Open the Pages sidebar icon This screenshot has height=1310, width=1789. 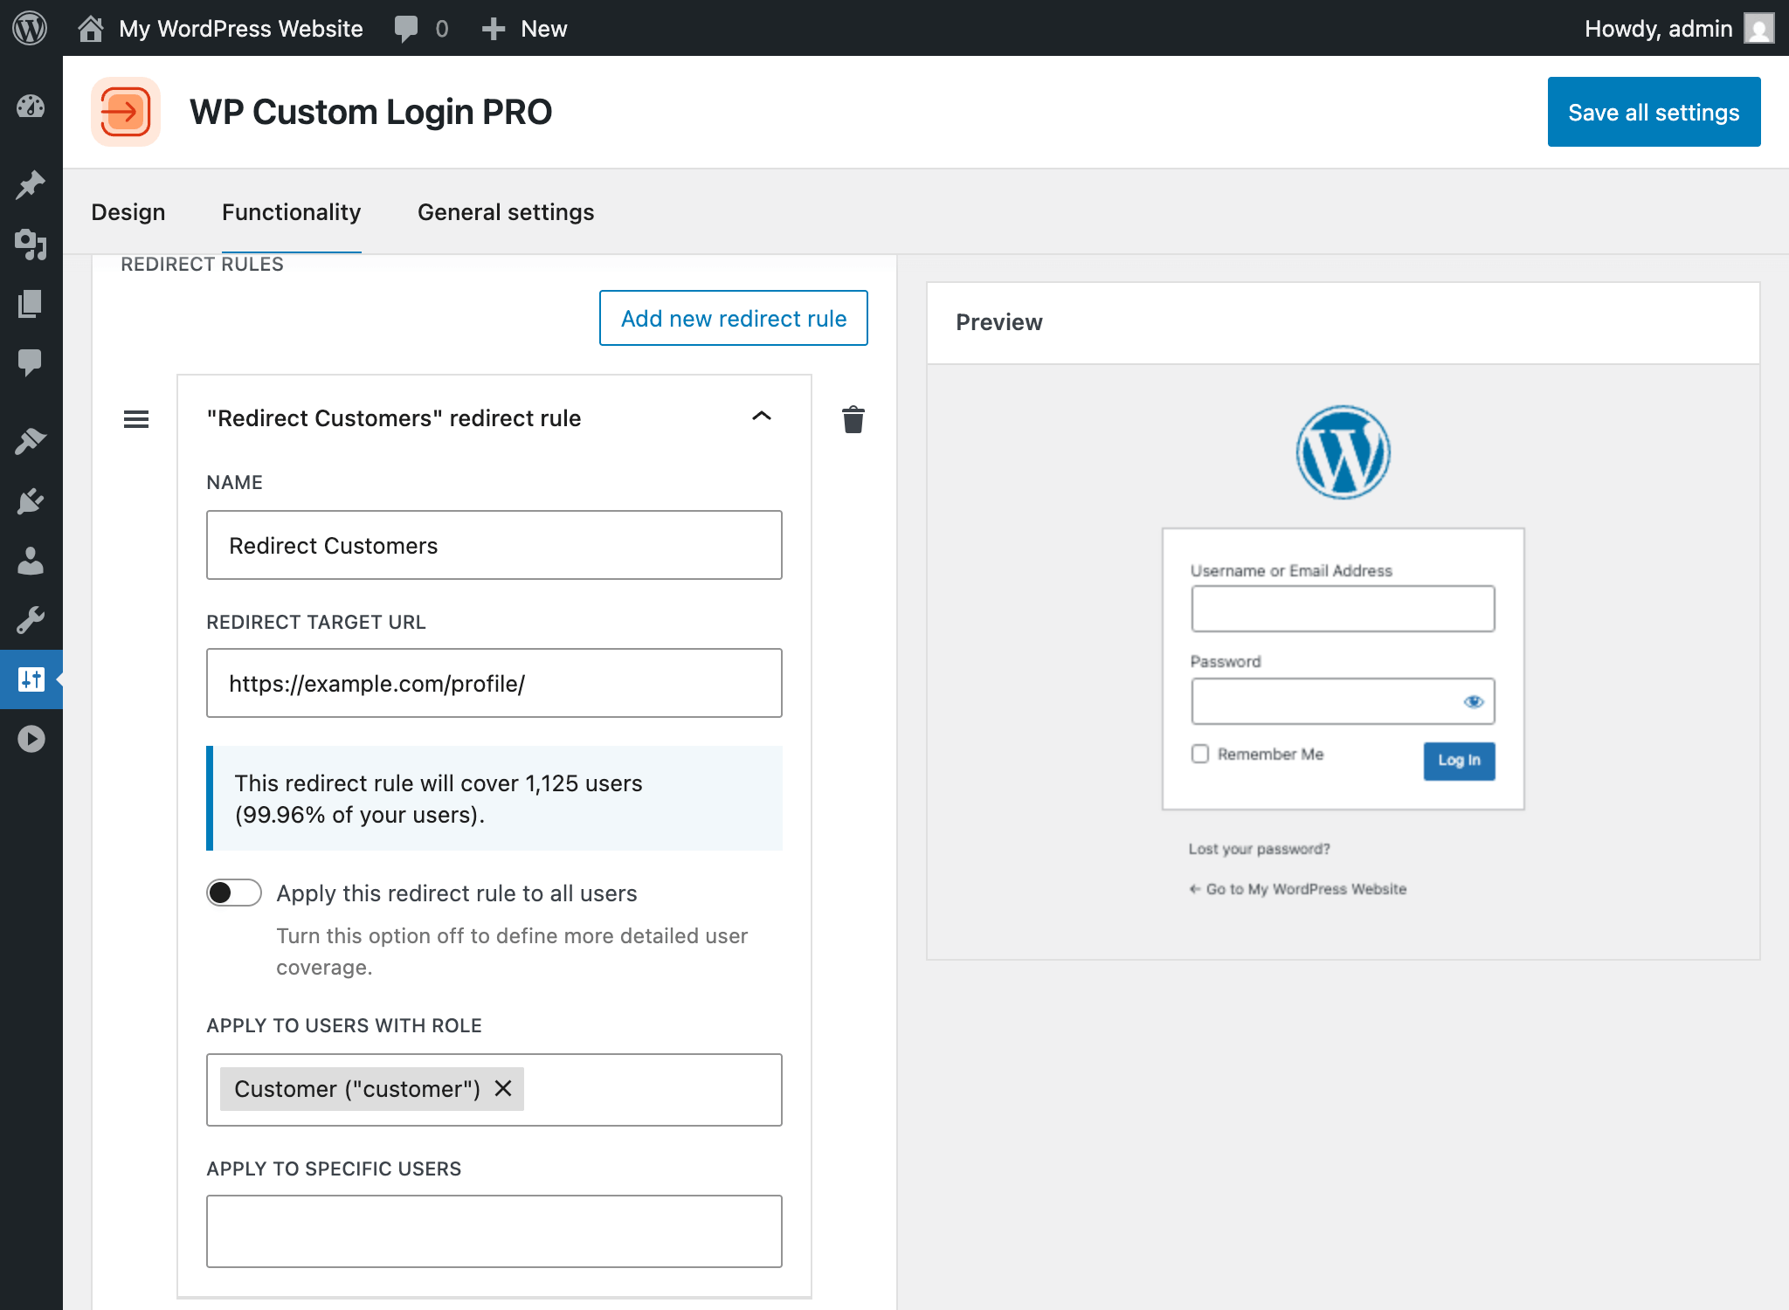(31, 304)
